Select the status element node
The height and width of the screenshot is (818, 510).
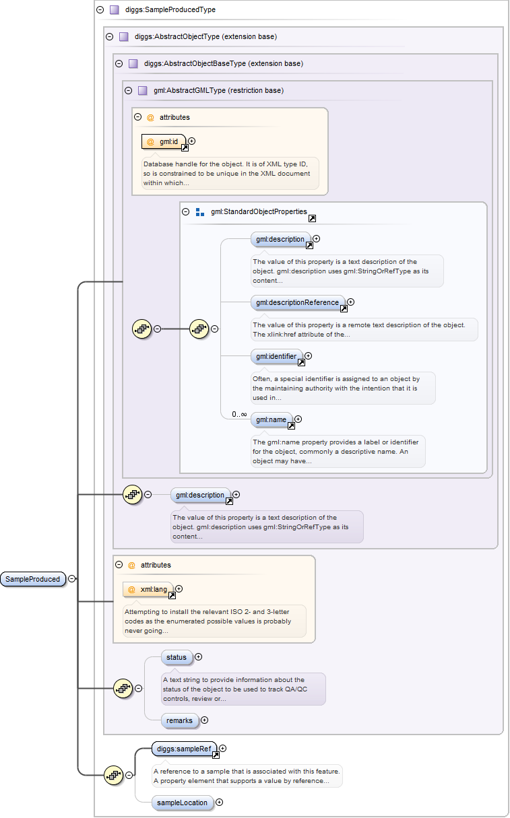click(x=177, y=657)
